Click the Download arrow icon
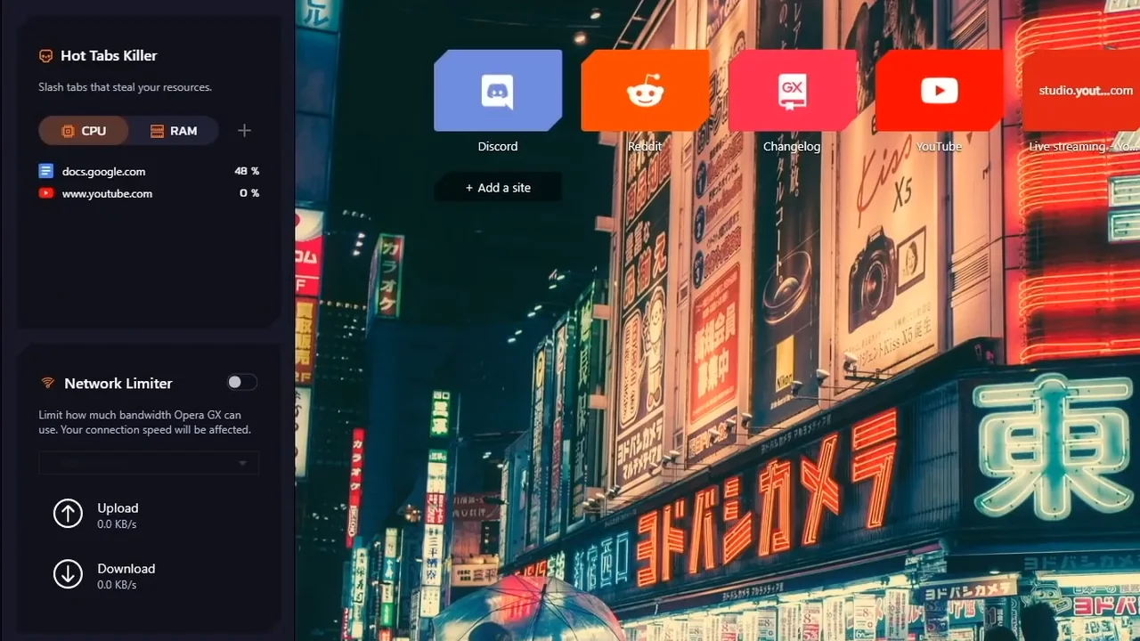Screen dimensions: 1140x641 (x=68, y=574)
